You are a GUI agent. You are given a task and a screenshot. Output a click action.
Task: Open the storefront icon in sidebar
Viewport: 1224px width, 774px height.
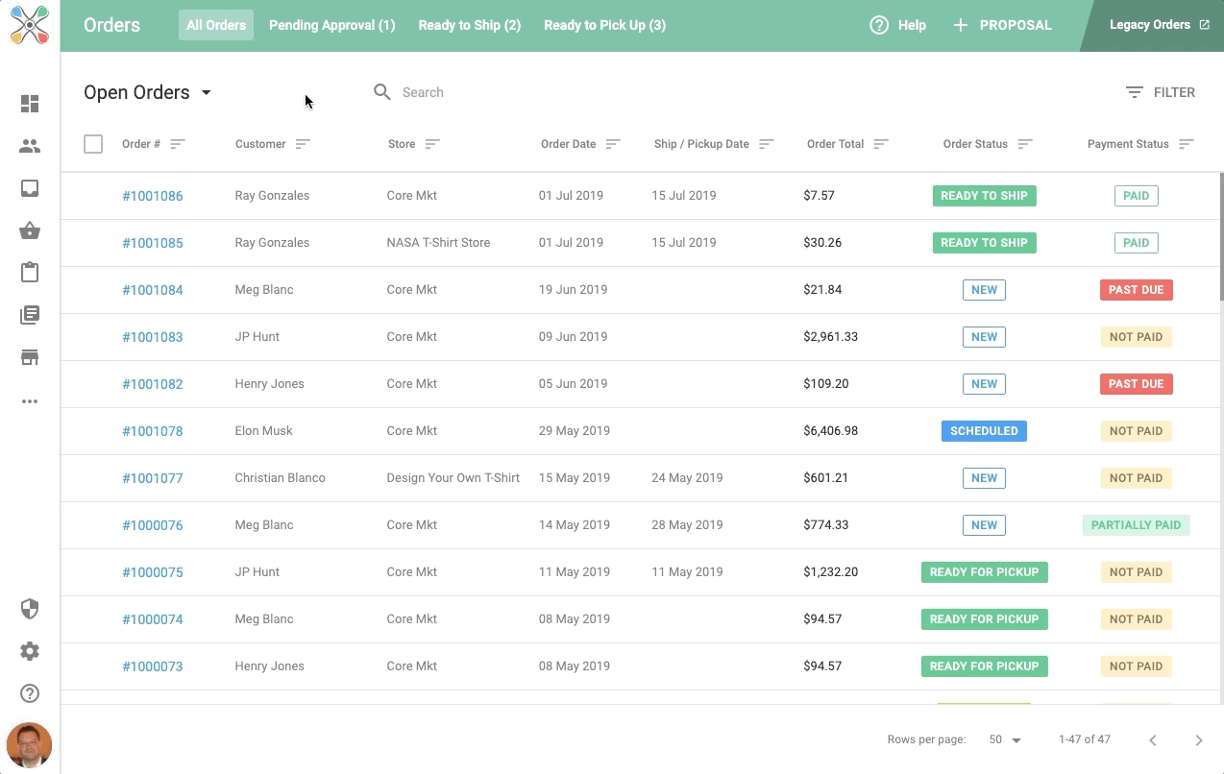point(30,357)
